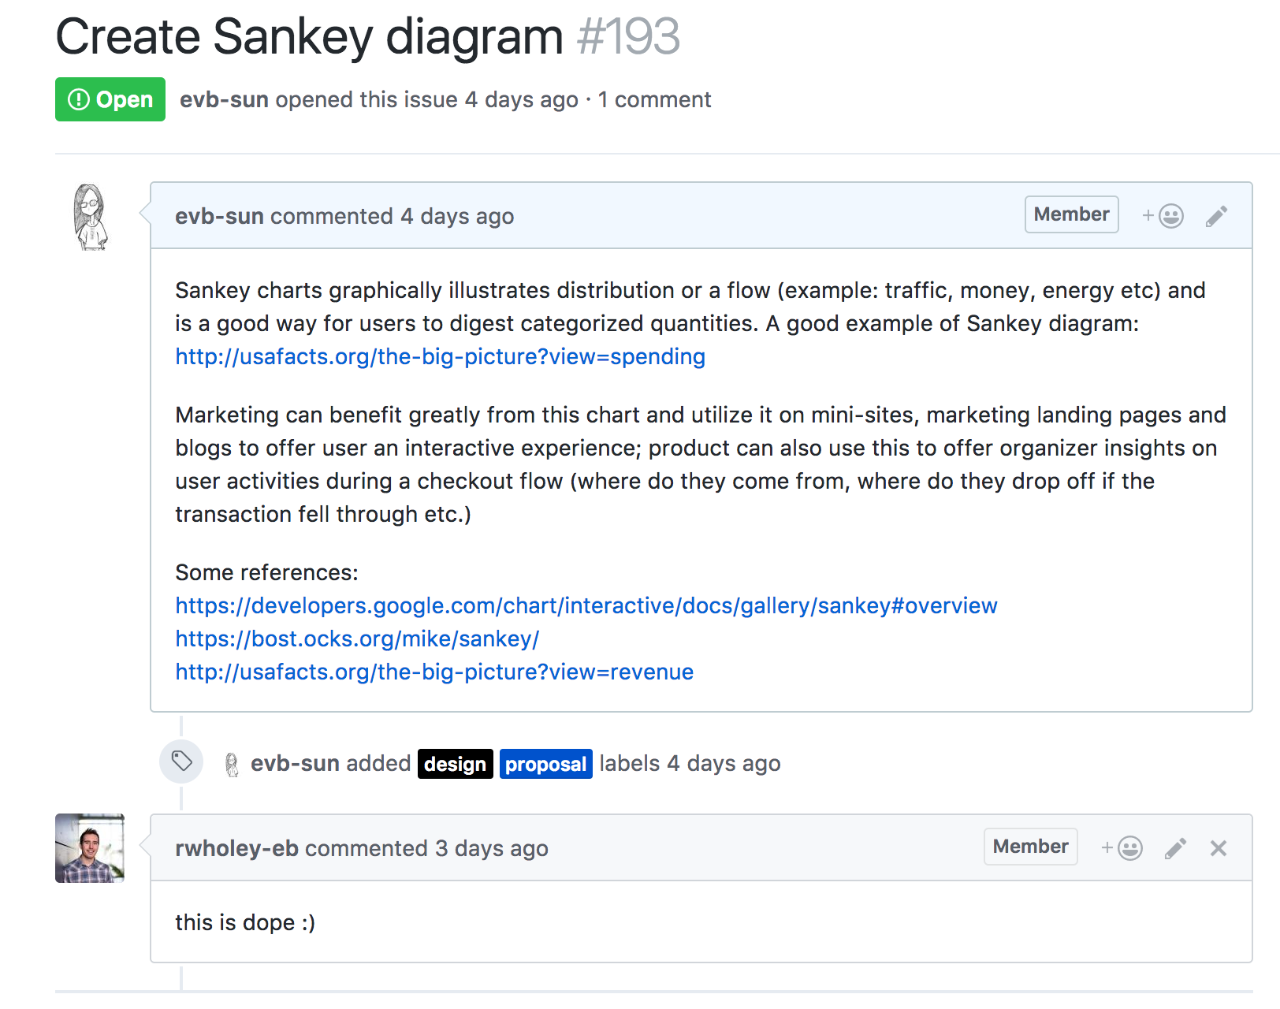Add emoji reaction to evb-sun's comment
Viewport: 1280px width, 1009px height.
1163,216
